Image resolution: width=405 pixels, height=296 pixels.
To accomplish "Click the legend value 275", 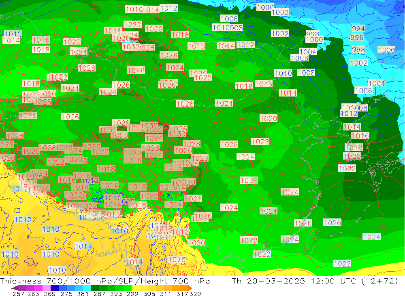I will pyautogui.click(x=66, y=294).
